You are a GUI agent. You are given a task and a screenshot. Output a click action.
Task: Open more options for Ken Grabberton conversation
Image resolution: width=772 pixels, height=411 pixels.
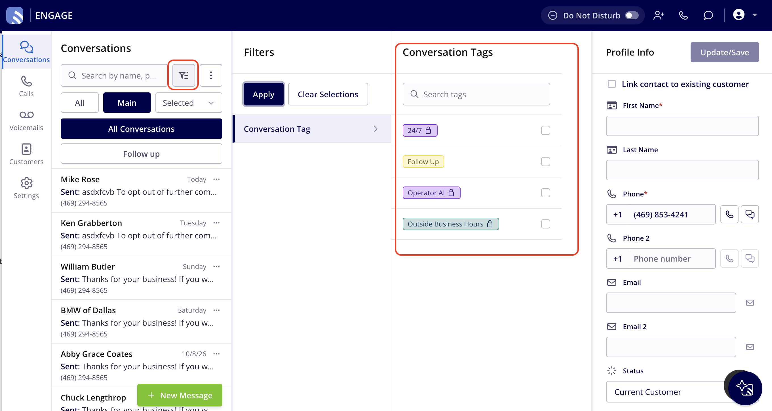tap(216, 223)
